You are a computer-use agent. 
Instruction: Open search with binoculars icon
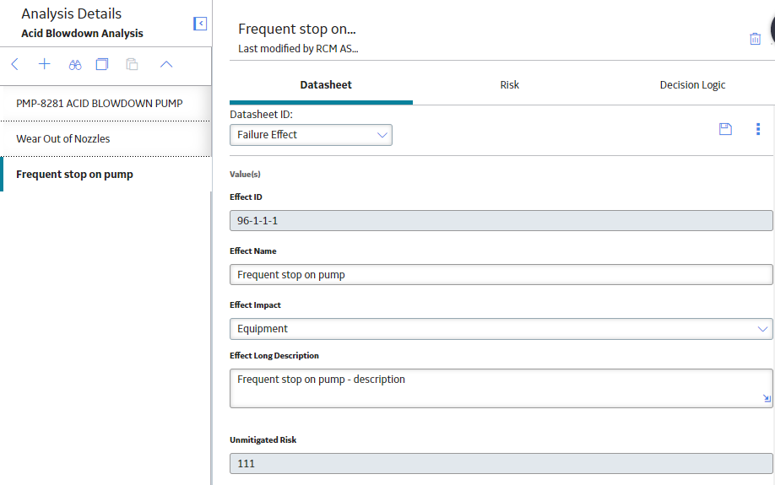(x=75, y=65)
